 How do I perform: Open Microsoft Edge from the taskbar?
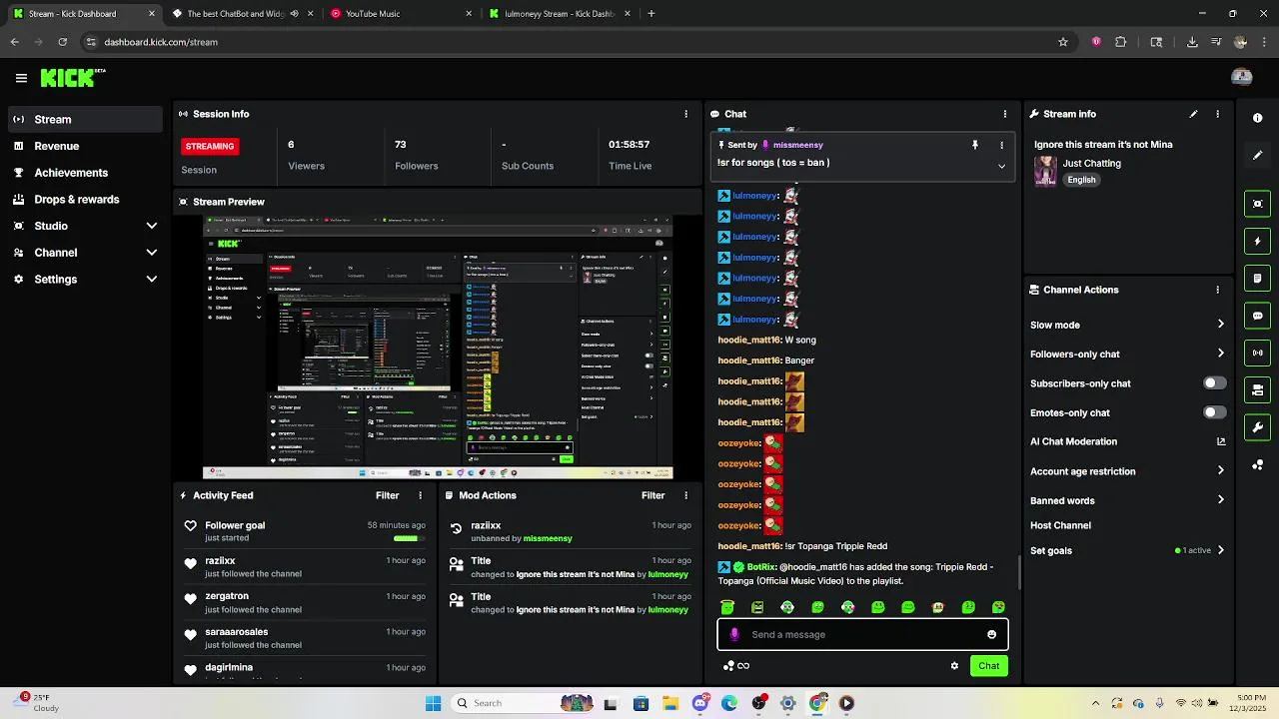coord(729,703)
